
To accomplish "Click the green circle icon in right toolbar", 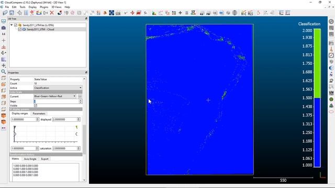I will [331, 99].
